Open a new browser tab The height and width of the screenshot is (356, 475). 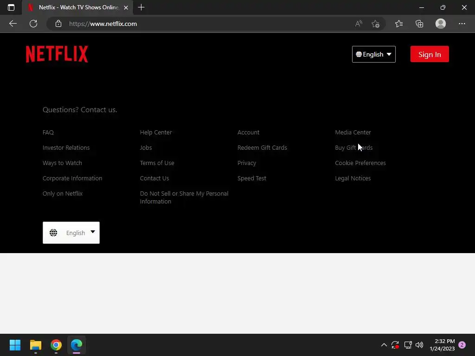click(x=141, y=7)
